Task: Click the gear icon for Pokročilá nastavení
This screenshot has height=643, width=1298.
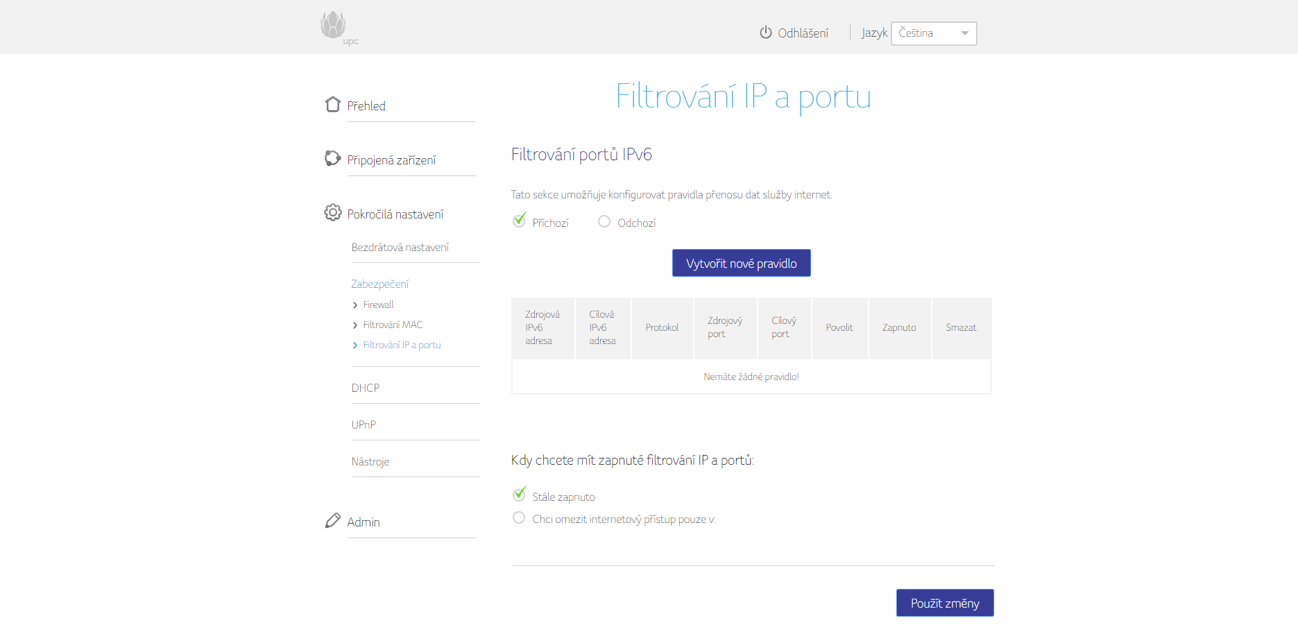Action: (332, 213)
